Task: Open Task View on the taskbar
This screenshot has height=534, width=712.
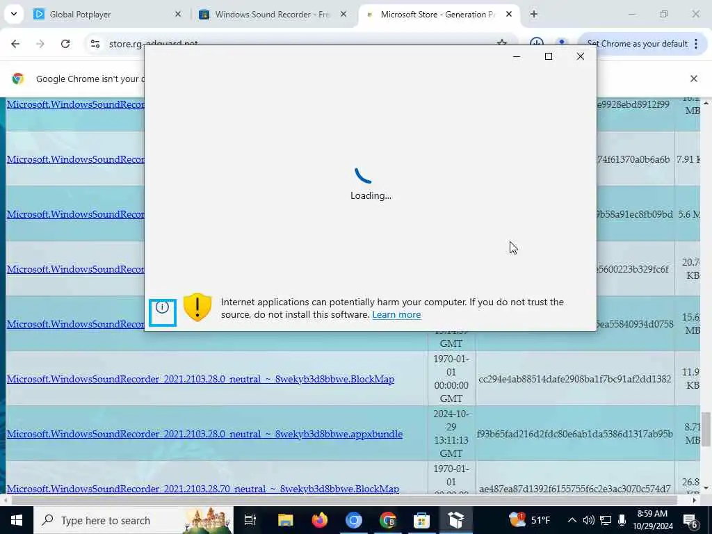Action: (x=250, y=520)
